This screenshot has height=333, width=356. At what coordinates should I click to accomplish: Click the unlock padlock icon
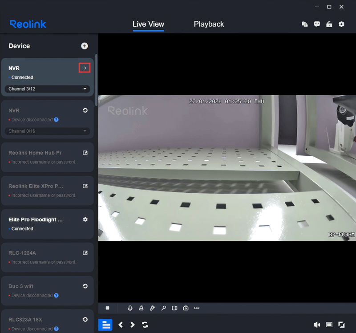click(329, 24)
